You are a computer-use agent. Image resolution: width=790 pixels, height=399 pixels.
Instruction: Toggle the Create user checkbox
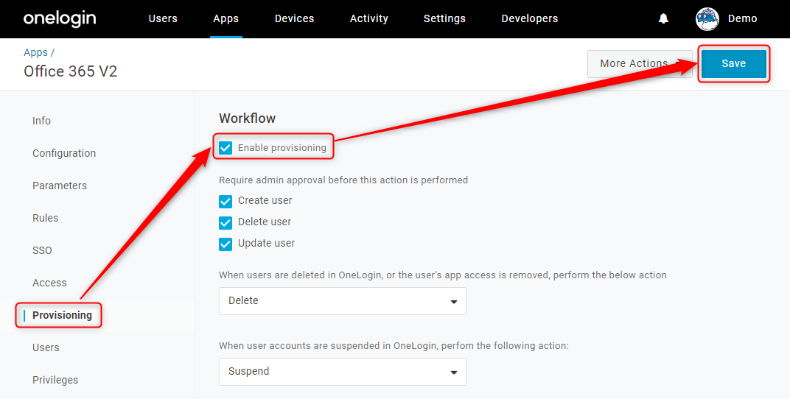226,201
